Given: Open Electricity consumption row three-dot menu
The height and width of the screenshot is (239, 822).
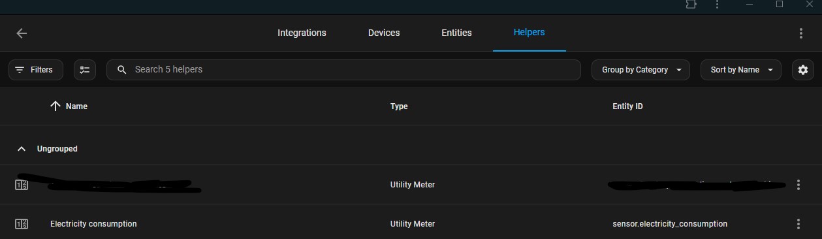Looking at the screenshot, I should (x=798, y=224).
